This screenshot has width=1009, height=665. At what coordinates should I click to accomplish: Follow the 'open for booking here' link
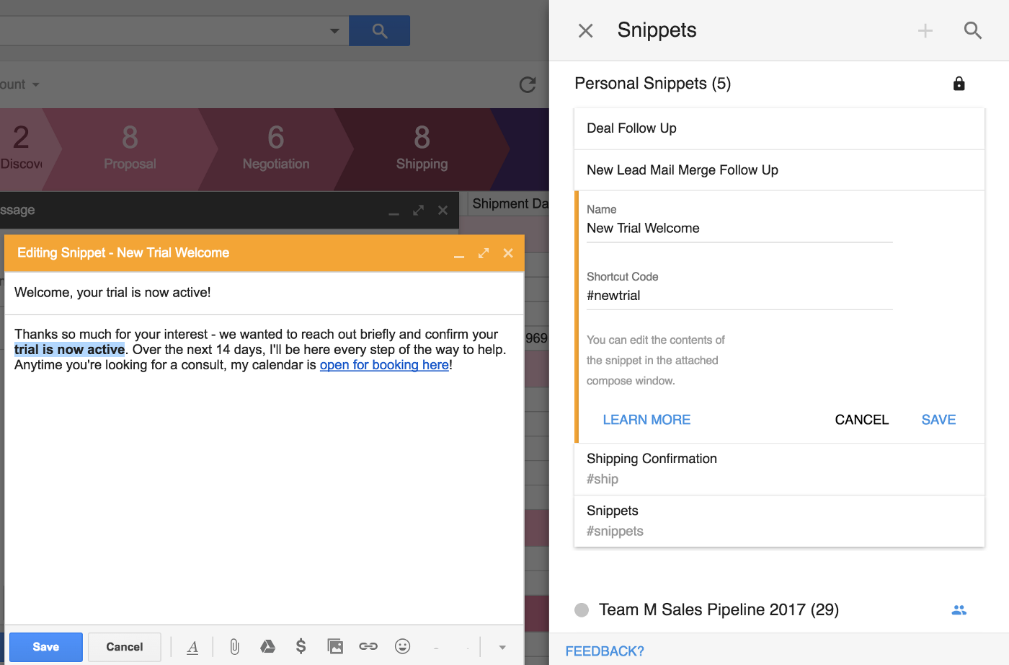[384, 365]
